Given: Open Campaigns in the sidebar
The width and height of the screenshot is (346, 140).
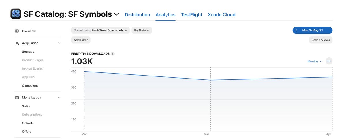Looking at the screenshot, I should point(30,86).
